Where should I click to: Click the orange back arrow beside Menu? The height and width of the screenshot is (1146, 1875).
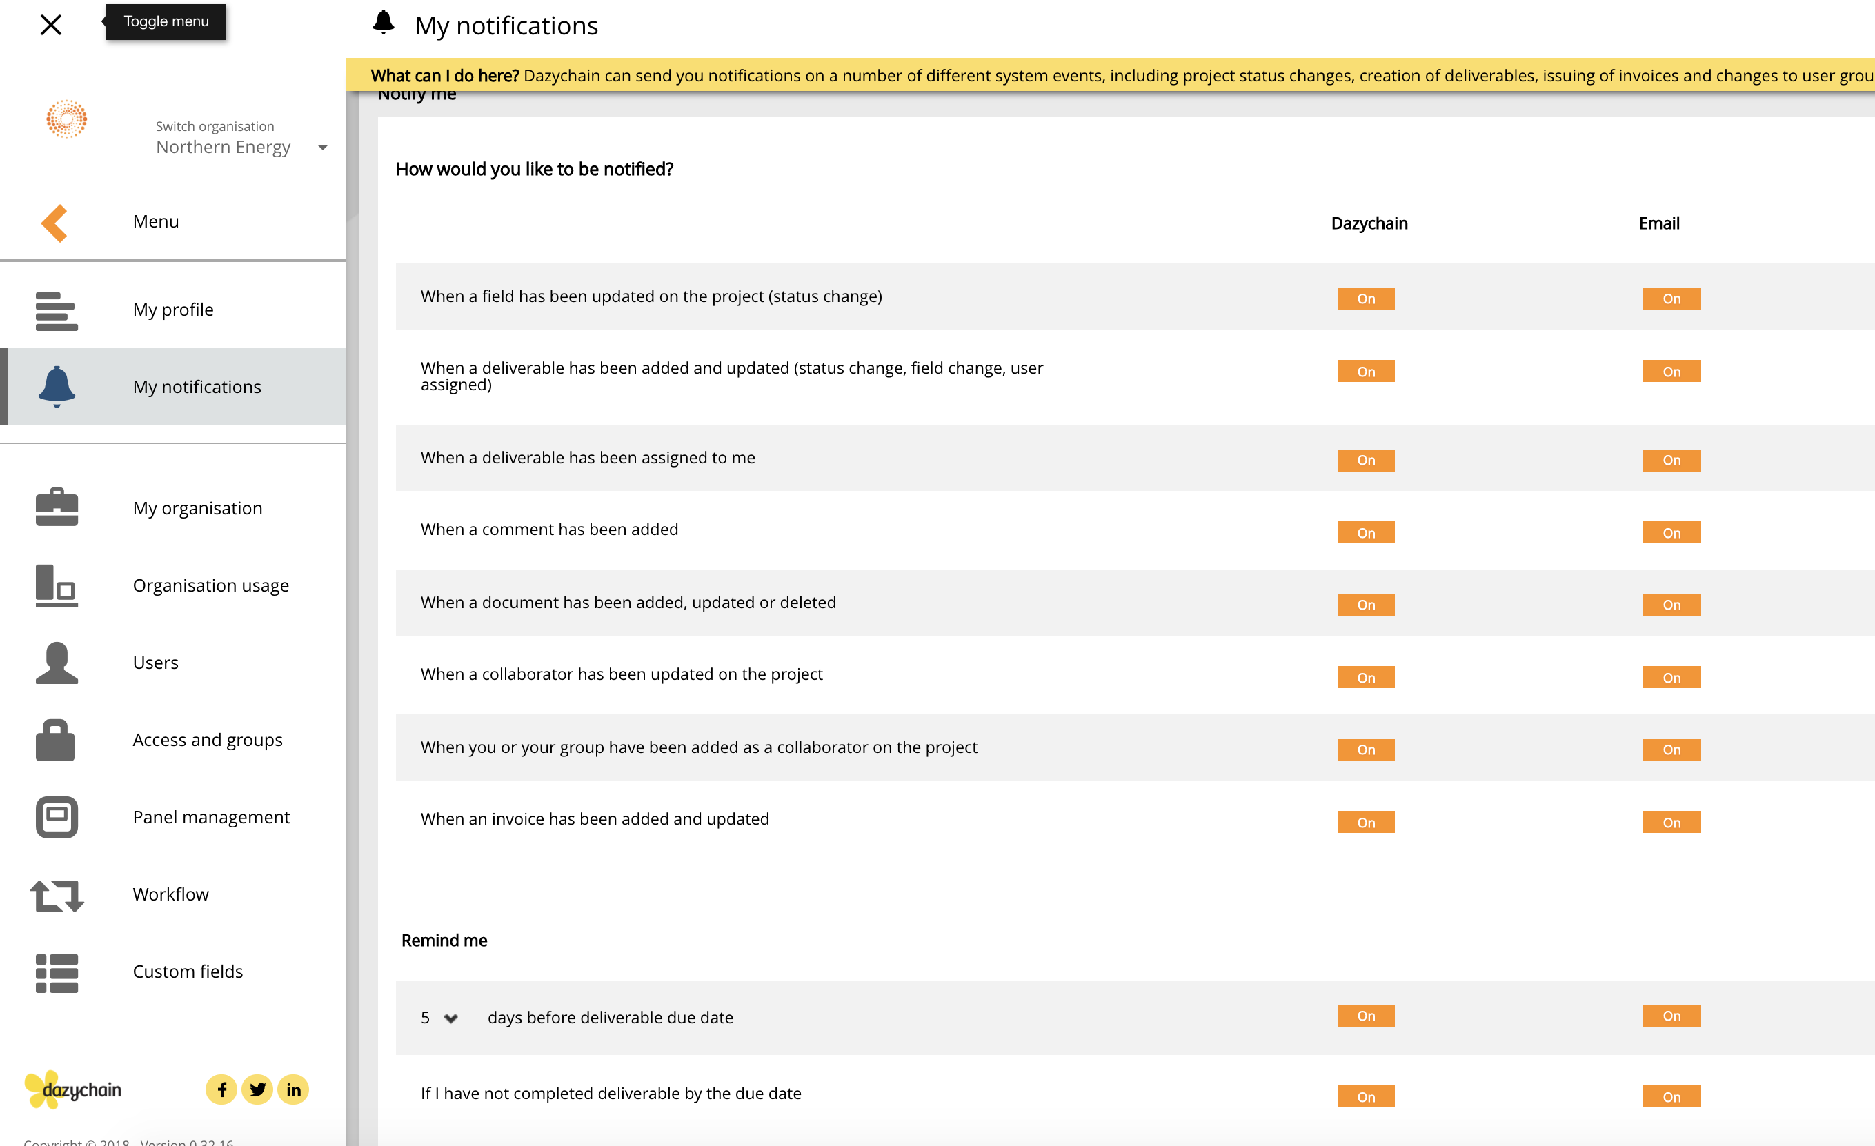pos(54,223)
